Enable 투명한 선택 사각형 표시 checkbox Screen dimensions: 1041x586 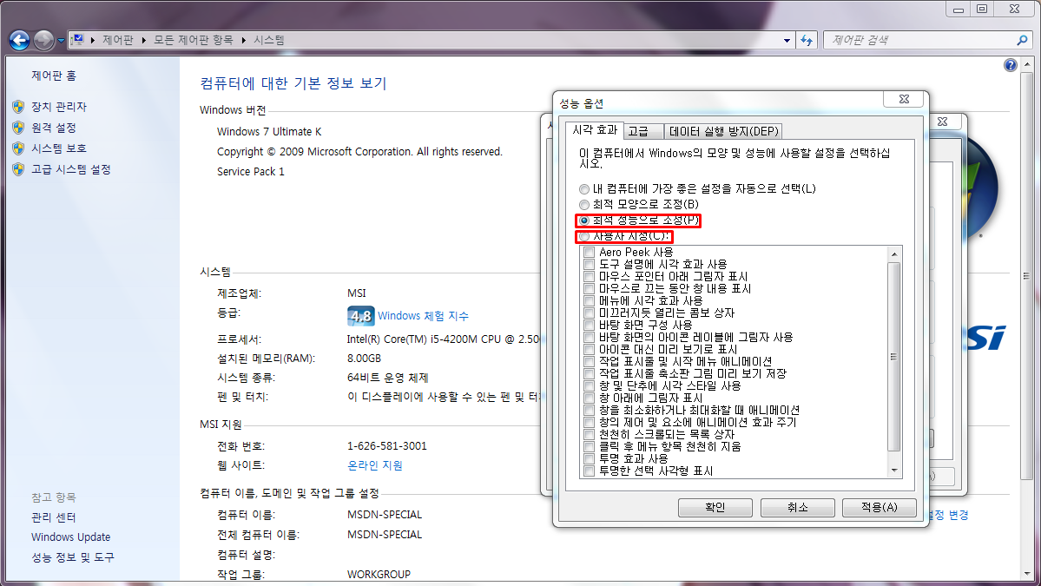pyautogui.click(x=589, y=471)
